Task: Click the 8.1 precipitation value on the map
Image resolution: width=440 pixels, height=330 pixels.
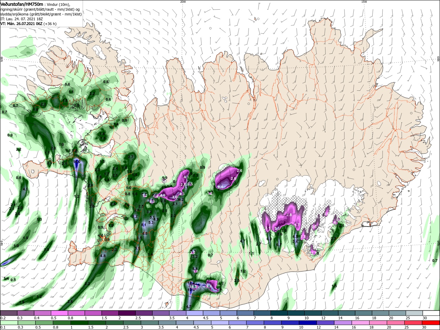Action: tap(144, 225)
